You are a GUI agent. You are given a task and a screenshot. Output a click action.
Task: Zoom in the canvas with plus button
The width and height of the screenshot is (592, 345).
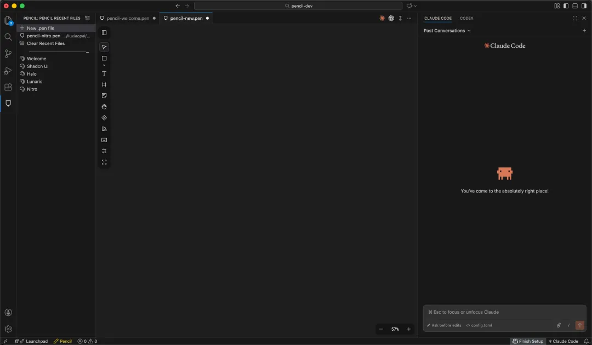click(x=408, y=329)
